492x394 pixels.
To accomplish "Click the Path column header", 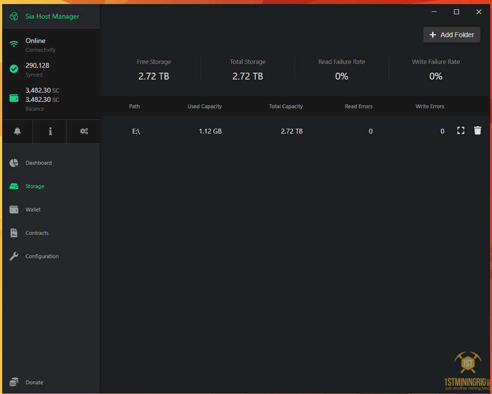I will 134,107.
